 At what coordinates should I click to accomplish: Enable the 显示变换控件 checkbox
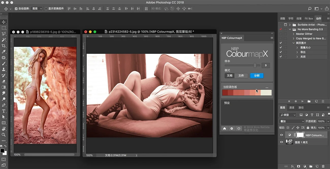(x=46, y=9)
